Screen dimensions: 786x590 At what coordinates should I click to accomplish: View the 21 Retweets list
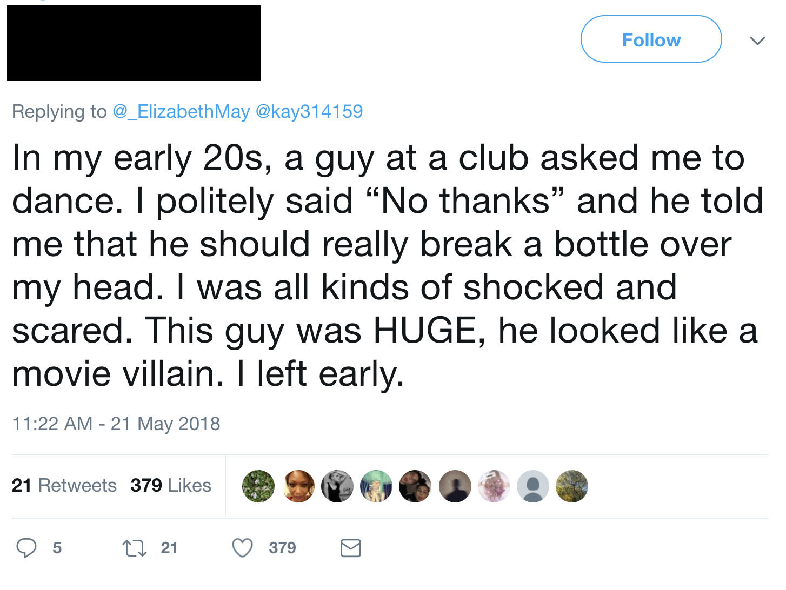pyautogui.click(x=64, y=485)
